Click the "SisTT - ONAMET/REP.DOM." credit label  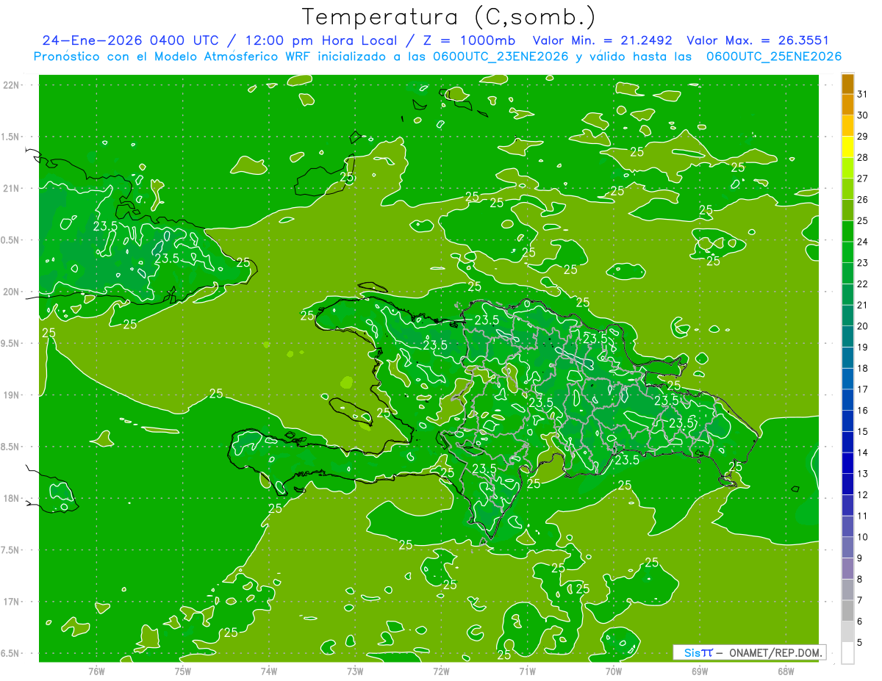[749, 652]
